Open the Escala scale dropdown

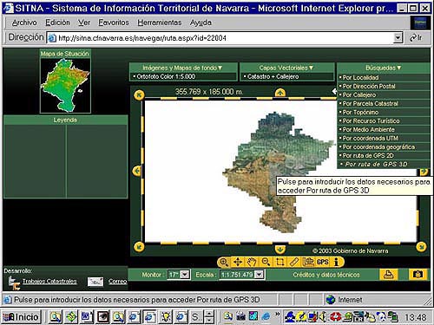(260, 275)
